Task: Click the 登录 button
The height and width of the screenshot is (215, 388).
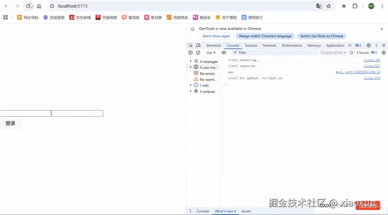Action: [x=10, y=123]
